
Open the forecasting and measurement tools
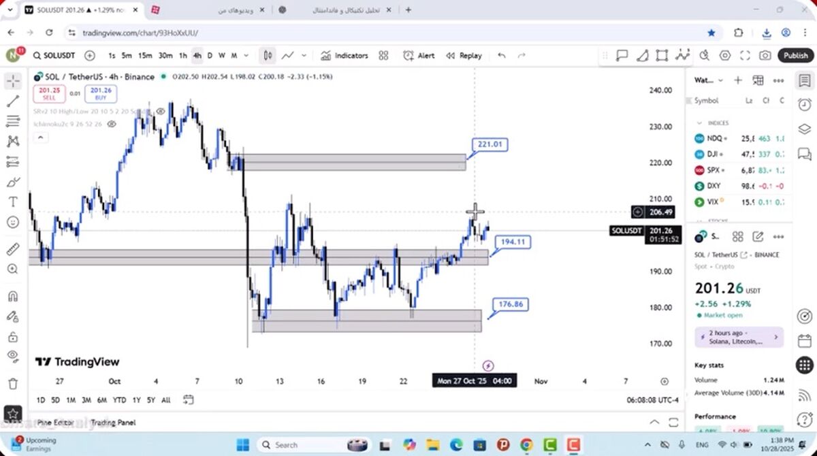[x=13, y=162]
